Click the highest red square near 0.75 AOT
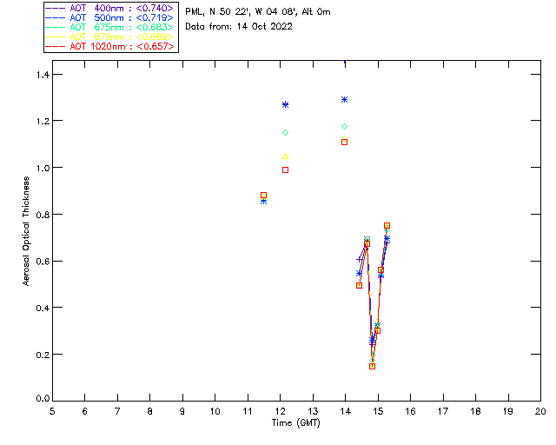The height and width of the screenshot is (445, 556). pyautogui.click(x=387, y=226)
